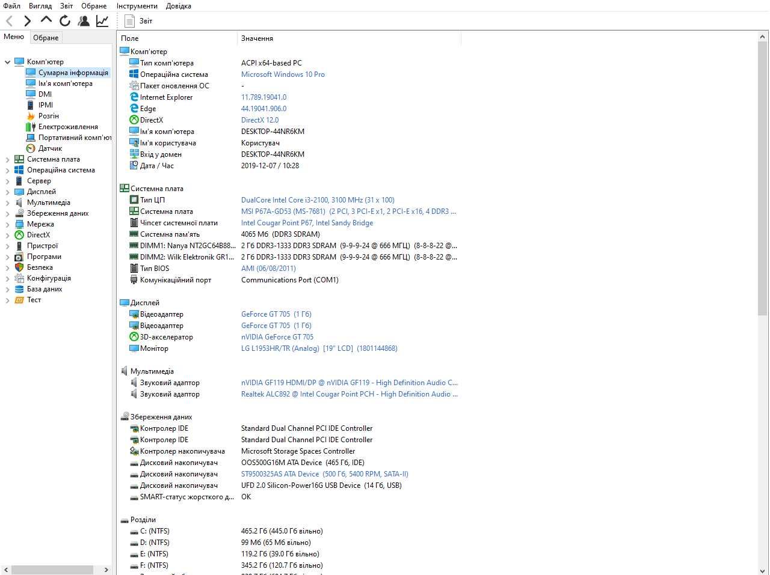Collapse the Комп'ютер tree node
This screenshot has height=575, width=770.
coord(7,62)
